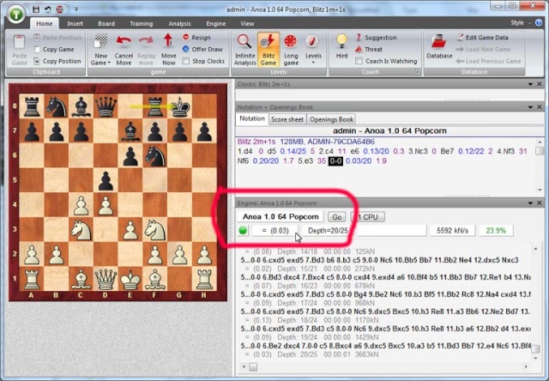
Task: Select the Notation tab
Action: pos(252,118)
